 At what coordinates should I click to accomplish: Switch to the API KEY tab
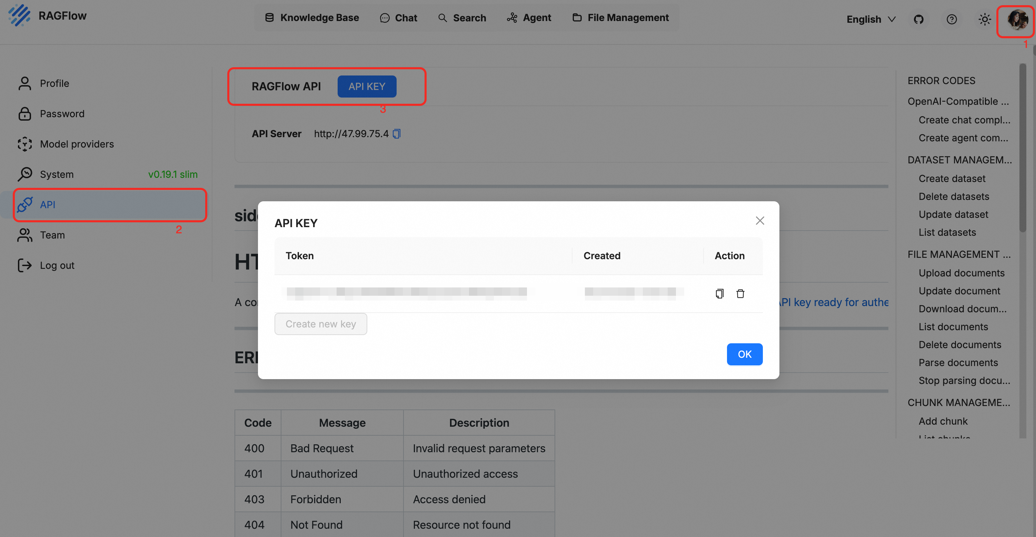tap(366, 86)
